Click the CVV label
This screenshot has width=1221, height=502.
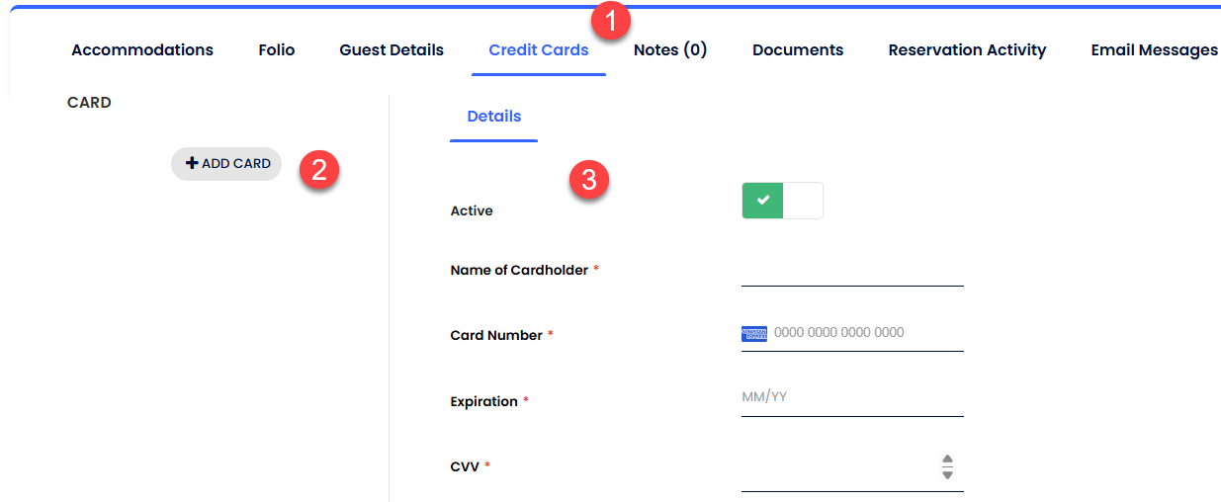465,466
